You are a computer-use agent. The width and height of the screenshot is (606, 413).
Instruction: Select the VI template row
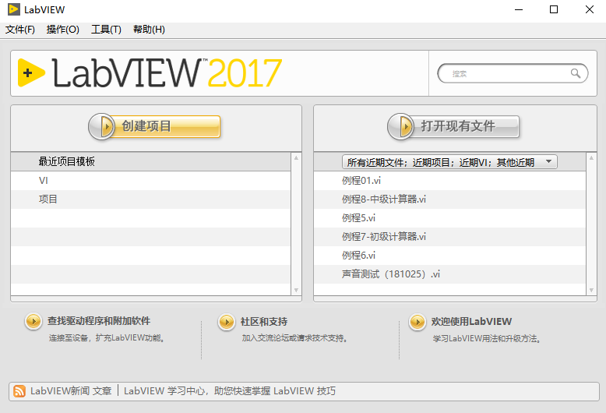pyautogui.click(x=151, y=181)
